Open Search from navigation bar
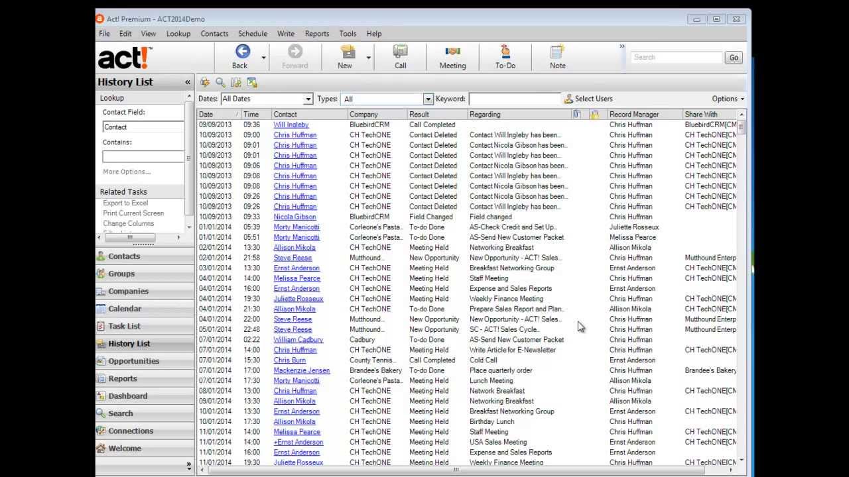849x477 pixels. tap(145, 413)
